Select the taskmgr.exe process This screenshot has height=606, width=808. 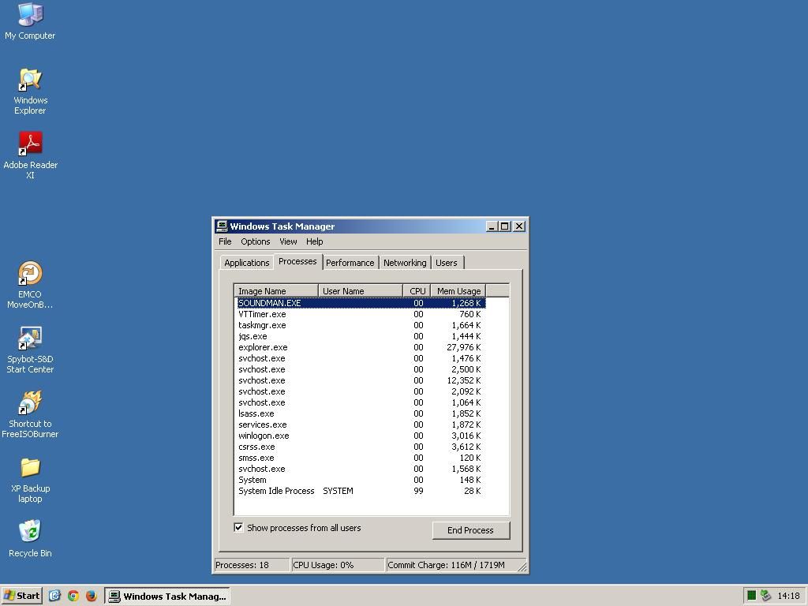point(360,325)
